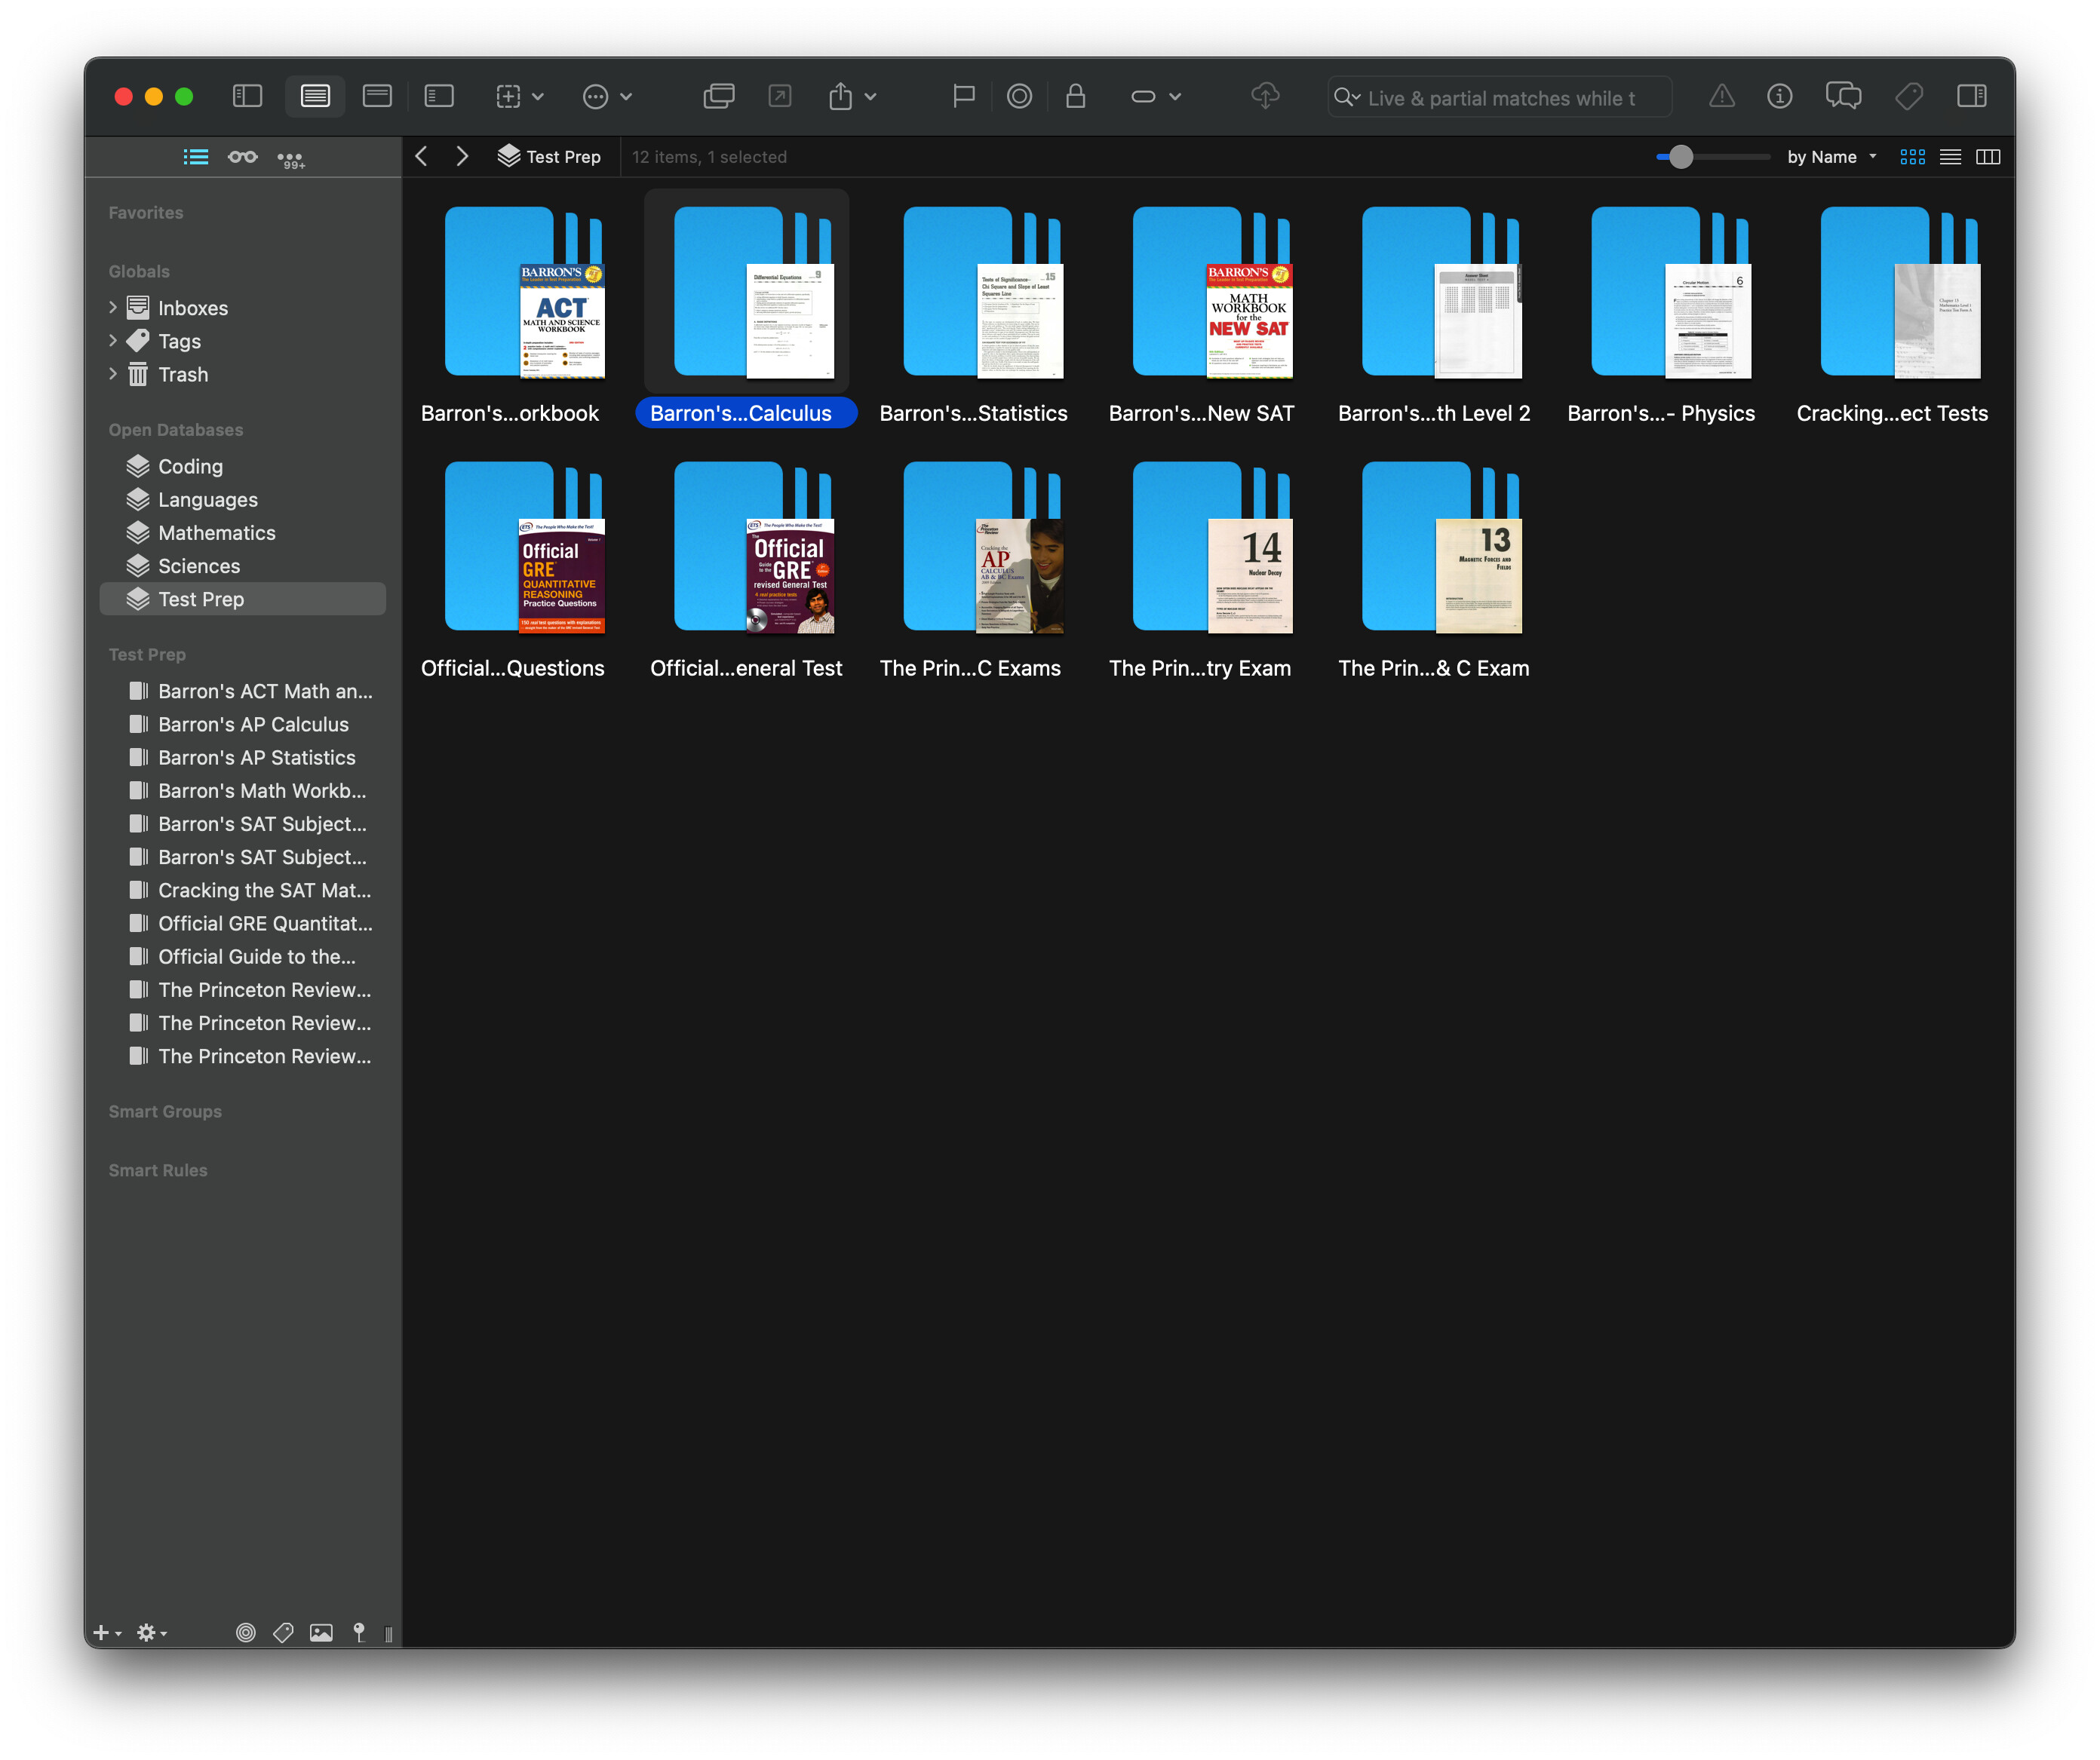The width and height of the screenshot is (2100, 1760).
Task: Click the search input field
Action: tap(1500, 98)
